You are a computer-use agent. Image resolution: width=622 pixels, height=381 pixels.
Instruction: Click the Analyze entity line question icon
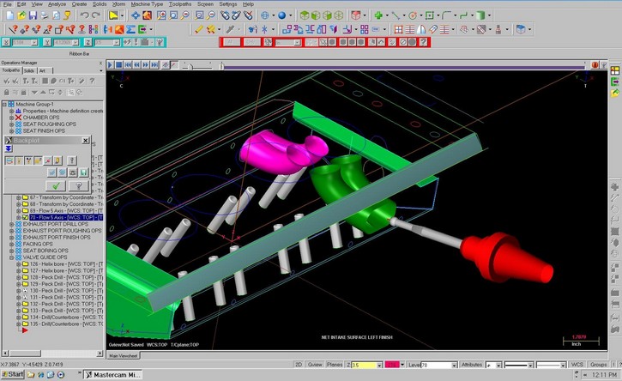tap(13, 29)
